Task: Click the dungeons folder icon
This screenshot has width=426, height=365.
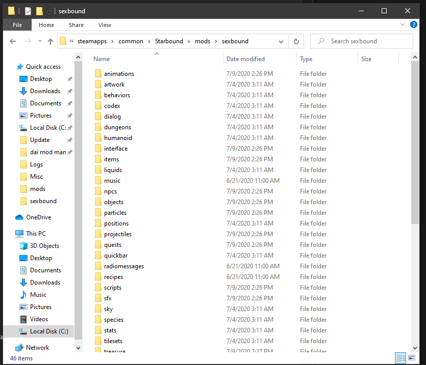Action: click(x=98, y=127)
